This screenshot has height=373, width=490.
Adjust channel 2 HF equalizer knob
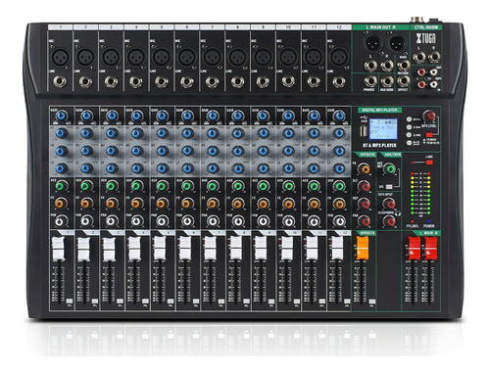click(86, 133)
